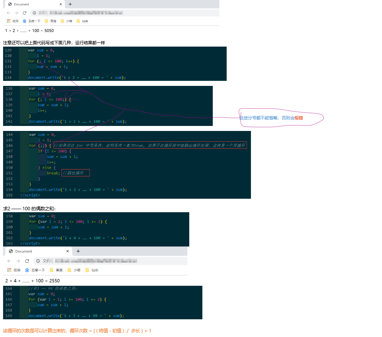Select the Document tab above the 5050 result
382x337 pixels.
pyautogui.click(x=35, y=4)
